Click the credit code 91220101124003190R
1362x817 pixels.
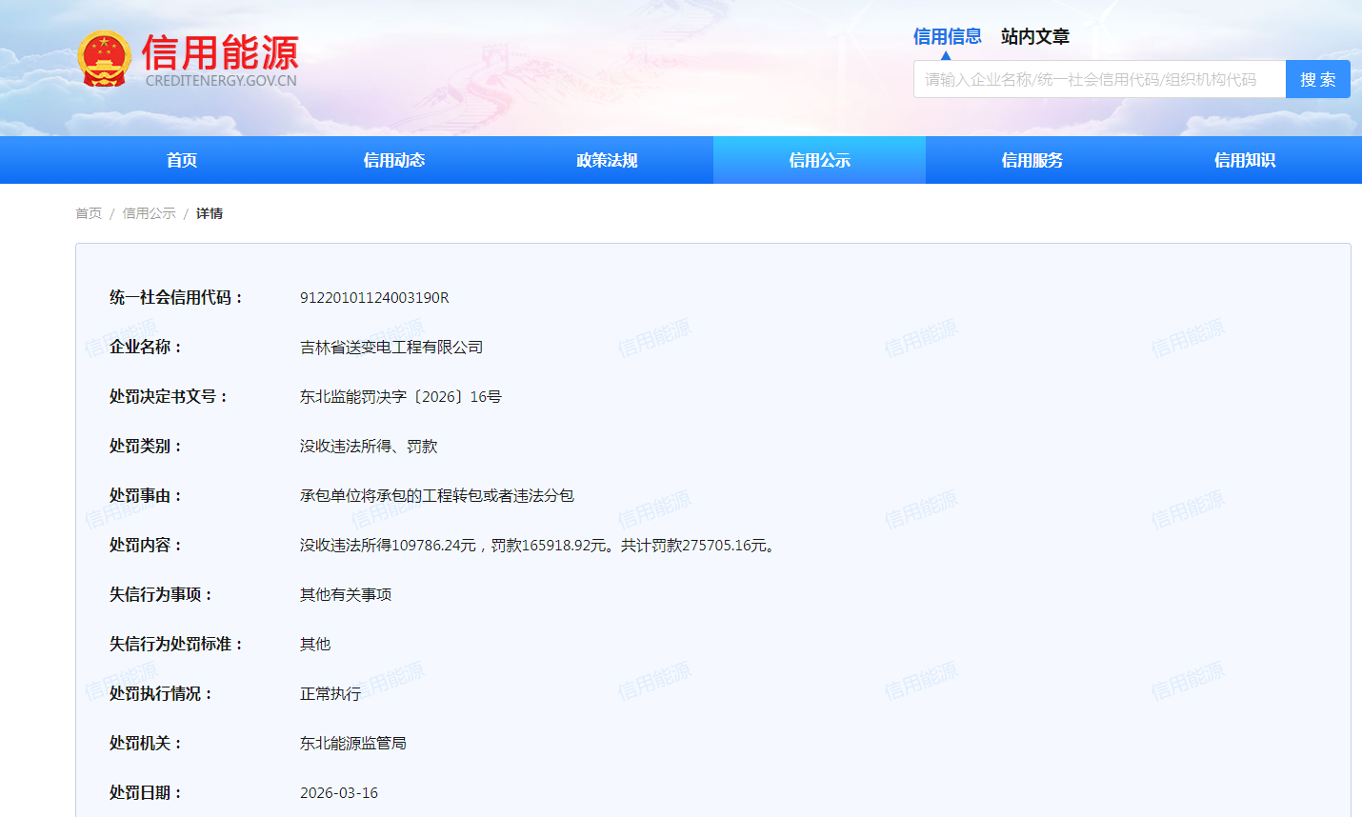[x=374, y=298]
